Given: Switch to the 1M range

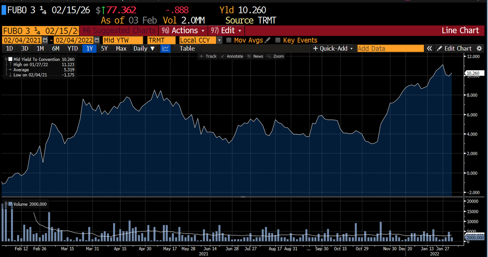Looking at the screenshot, I should coord(40,48).
